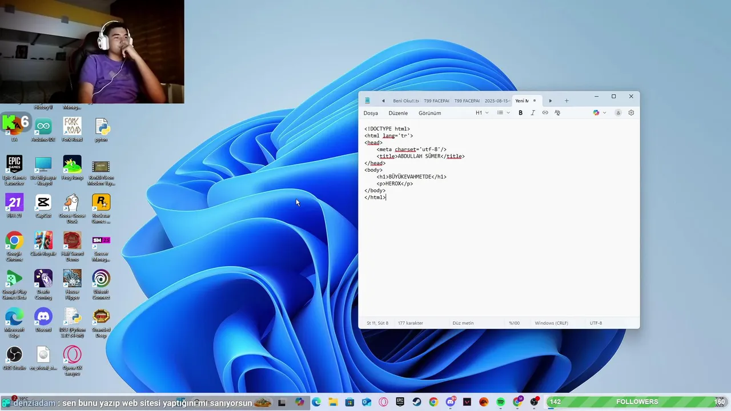Open Microsoft Store from the taskbar
The width and height of the screenshot is (731, 411).
point(350,402)
